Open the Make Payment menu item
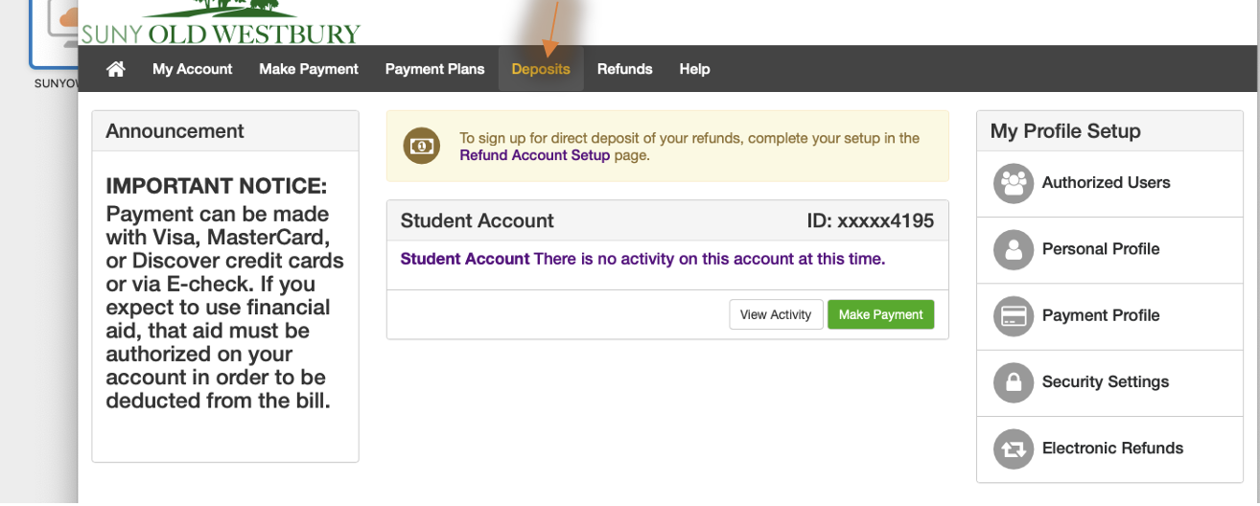The width and height of the screenshot is (1260, 506). pos(309,69)
